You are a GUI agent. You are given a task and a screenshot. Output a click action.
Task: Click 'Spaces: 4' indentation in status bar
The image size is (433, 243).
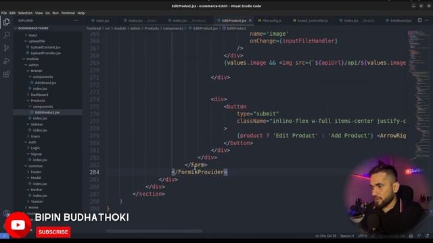[x=347, y=236]
